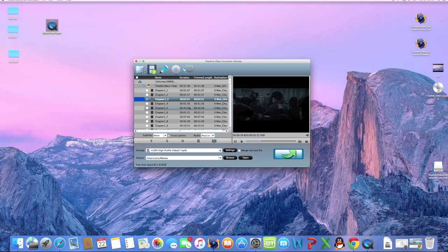Click the load disc folder icon
Image resolution: width=448 pixels, height=252 pixels.
[140, 69]
